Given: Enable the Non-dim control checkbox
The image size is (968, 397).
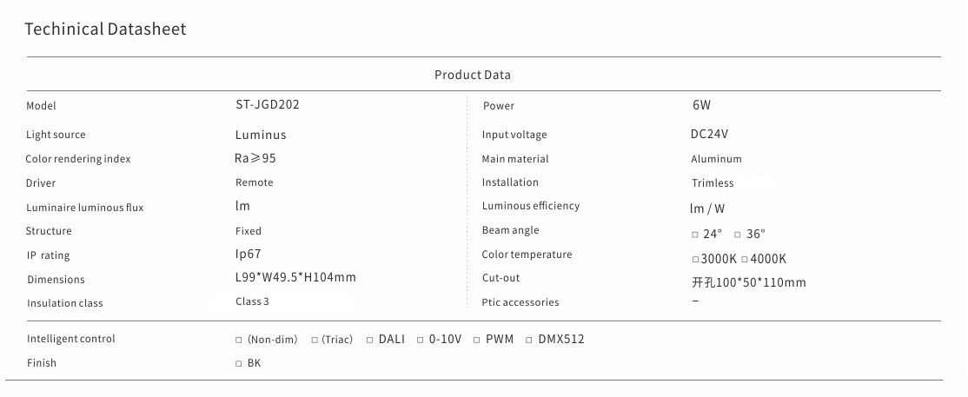Looking at the screenshot, I should [x=239, y=340].
